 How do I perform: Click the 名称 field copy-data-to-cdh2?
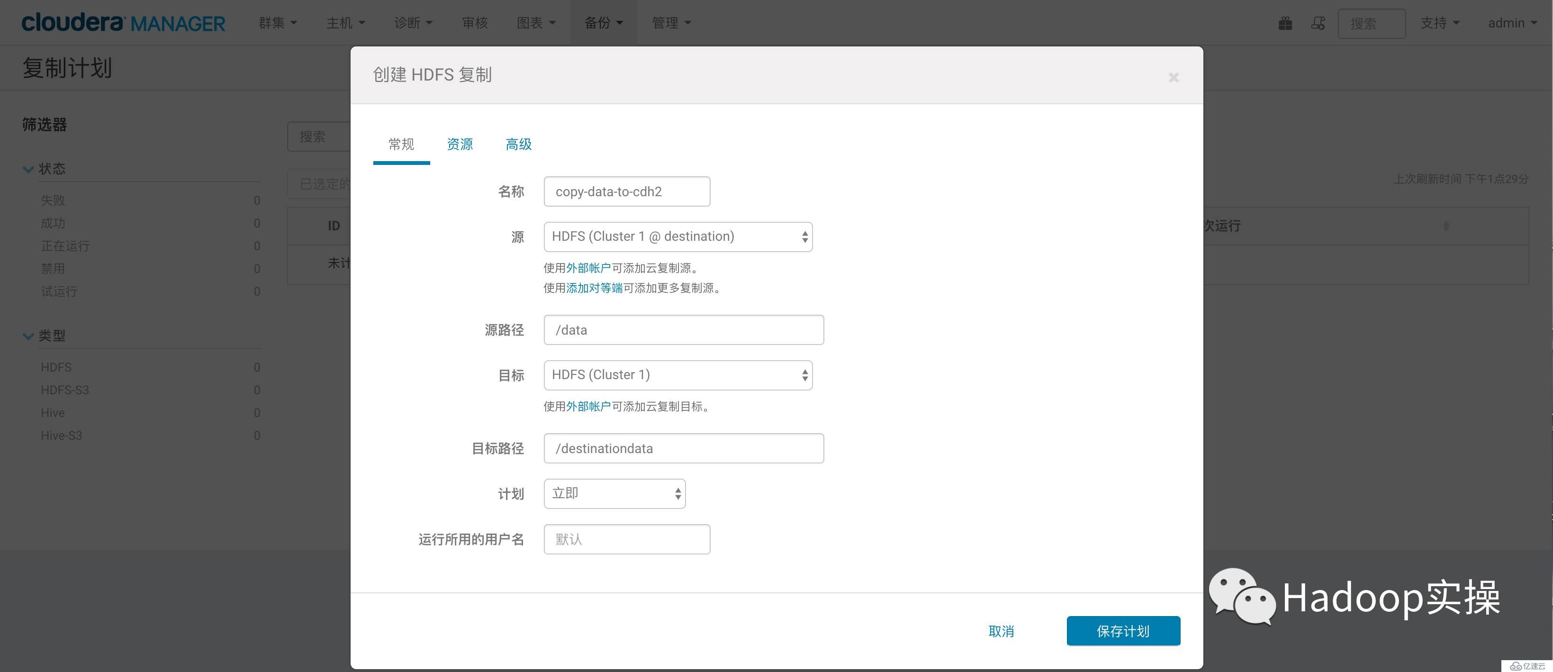627,191
